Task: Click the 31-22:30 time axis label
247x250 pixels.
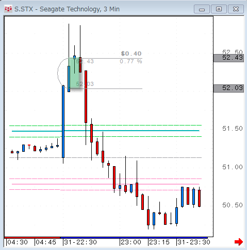Action: coord(80,242)
